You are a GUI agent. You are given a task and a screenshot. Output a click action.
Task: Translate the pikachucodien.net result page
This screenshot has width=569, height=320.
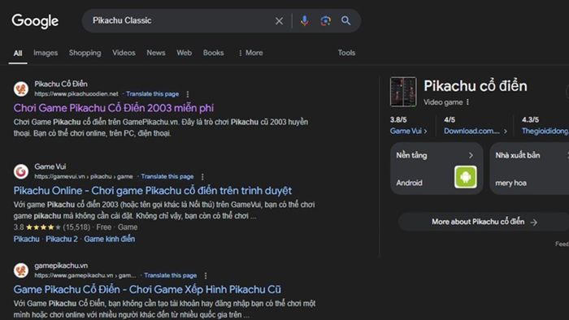coord(153,94)
